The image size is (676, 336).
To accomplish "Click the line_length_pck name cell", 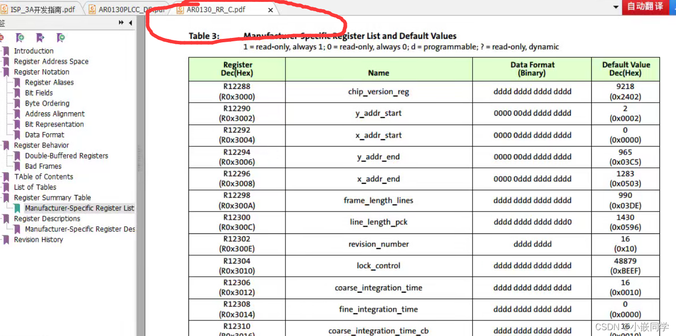I will coord(378,222).
